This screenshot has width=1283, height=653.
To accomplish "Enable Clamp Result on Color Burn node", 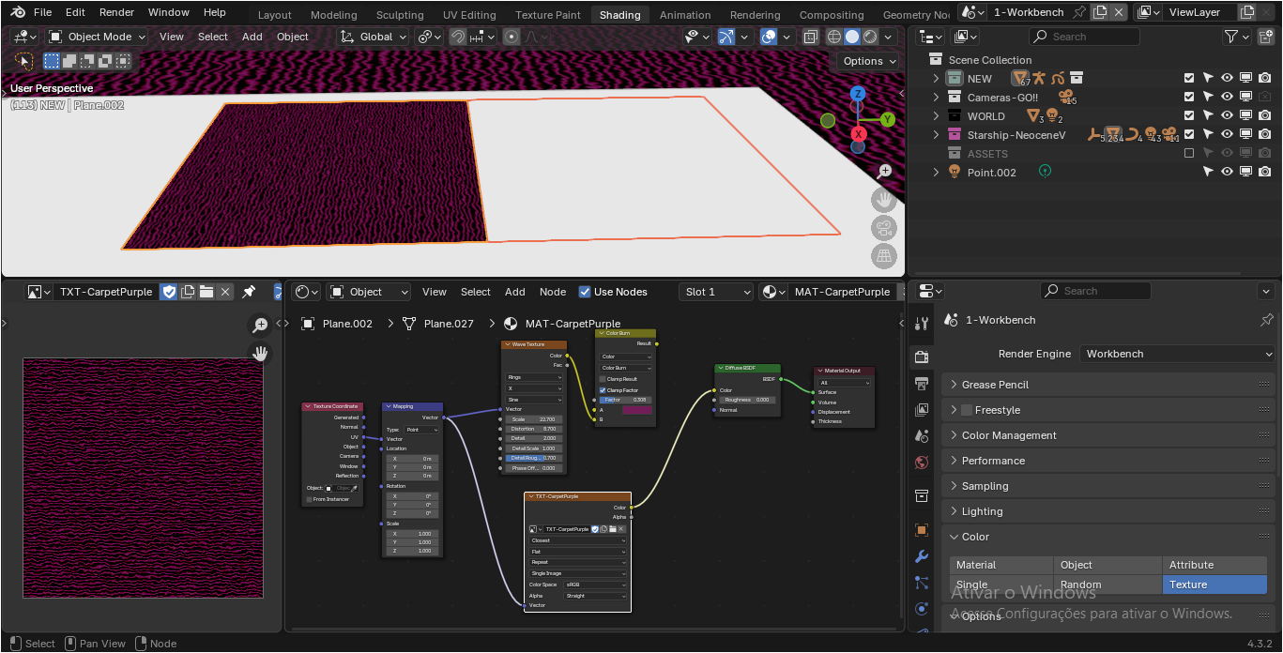I will (603, 379).
